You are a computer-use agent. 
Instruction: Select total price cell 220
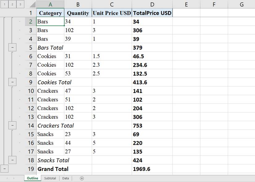152,143
